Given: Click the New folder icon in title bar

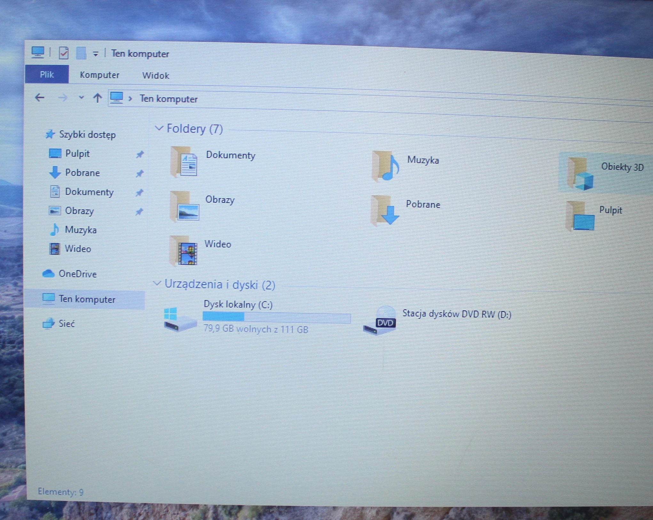Looking at the screenshot, I should (81, 53).
